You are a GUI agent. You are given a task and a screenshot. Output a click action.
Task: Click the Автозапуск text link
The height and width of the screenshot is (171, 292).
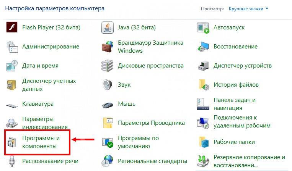click(229, 27)
